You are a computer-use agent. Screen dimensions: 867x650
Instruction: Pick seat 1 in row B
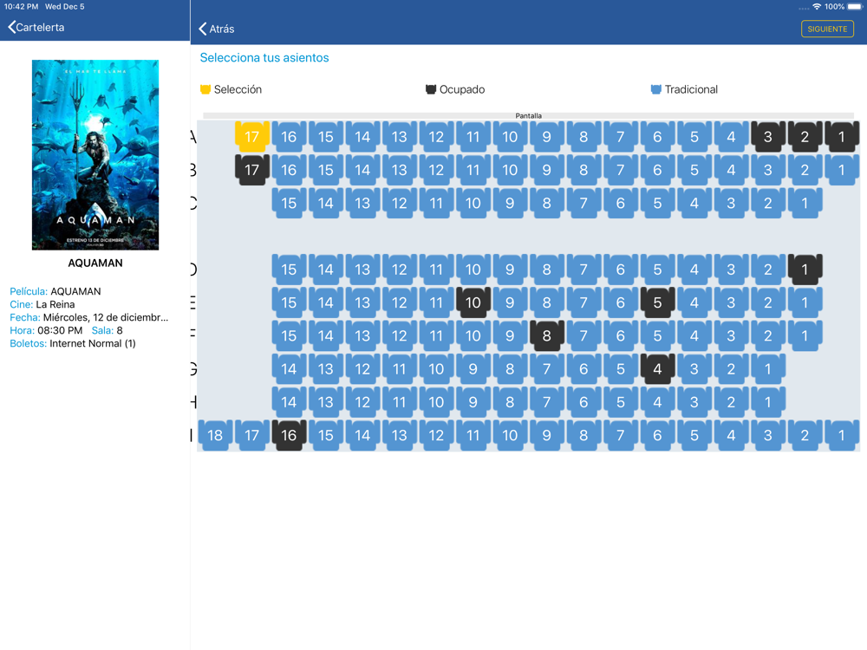click(x=842, y=170)
